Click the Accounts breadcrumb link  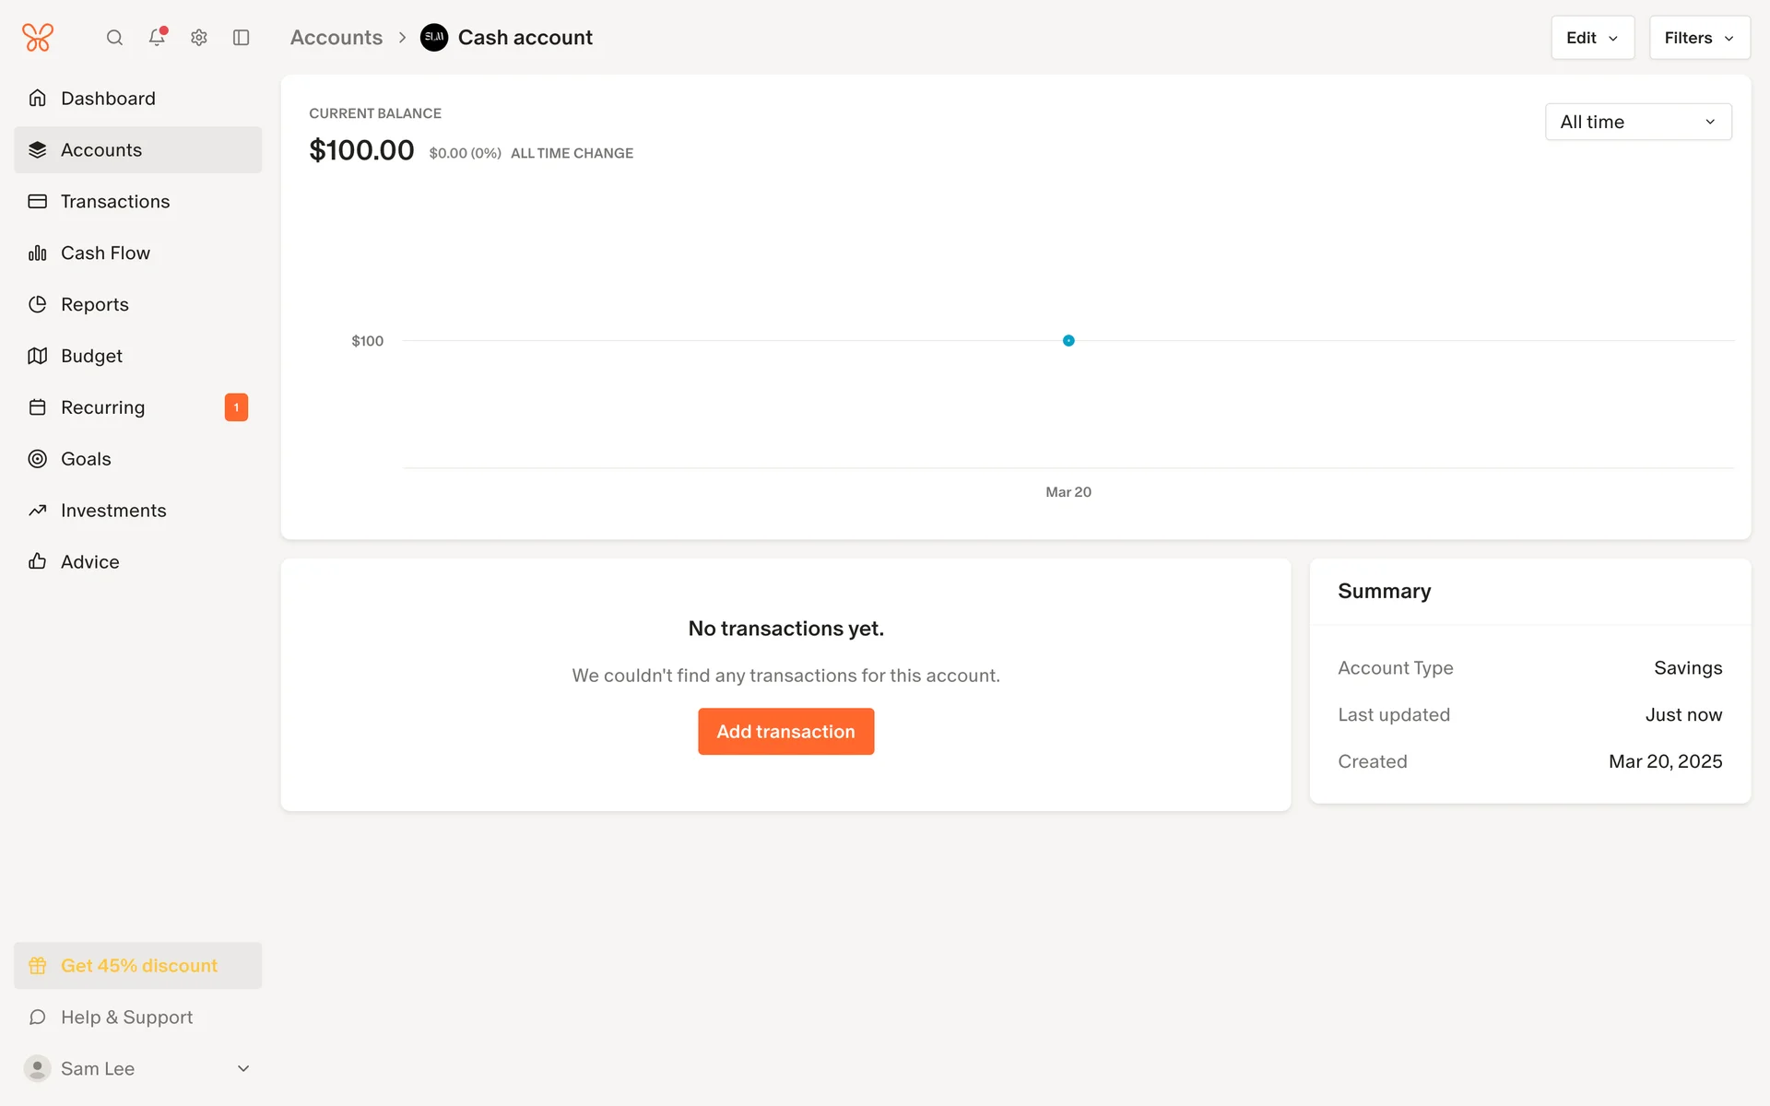(336, 38)
